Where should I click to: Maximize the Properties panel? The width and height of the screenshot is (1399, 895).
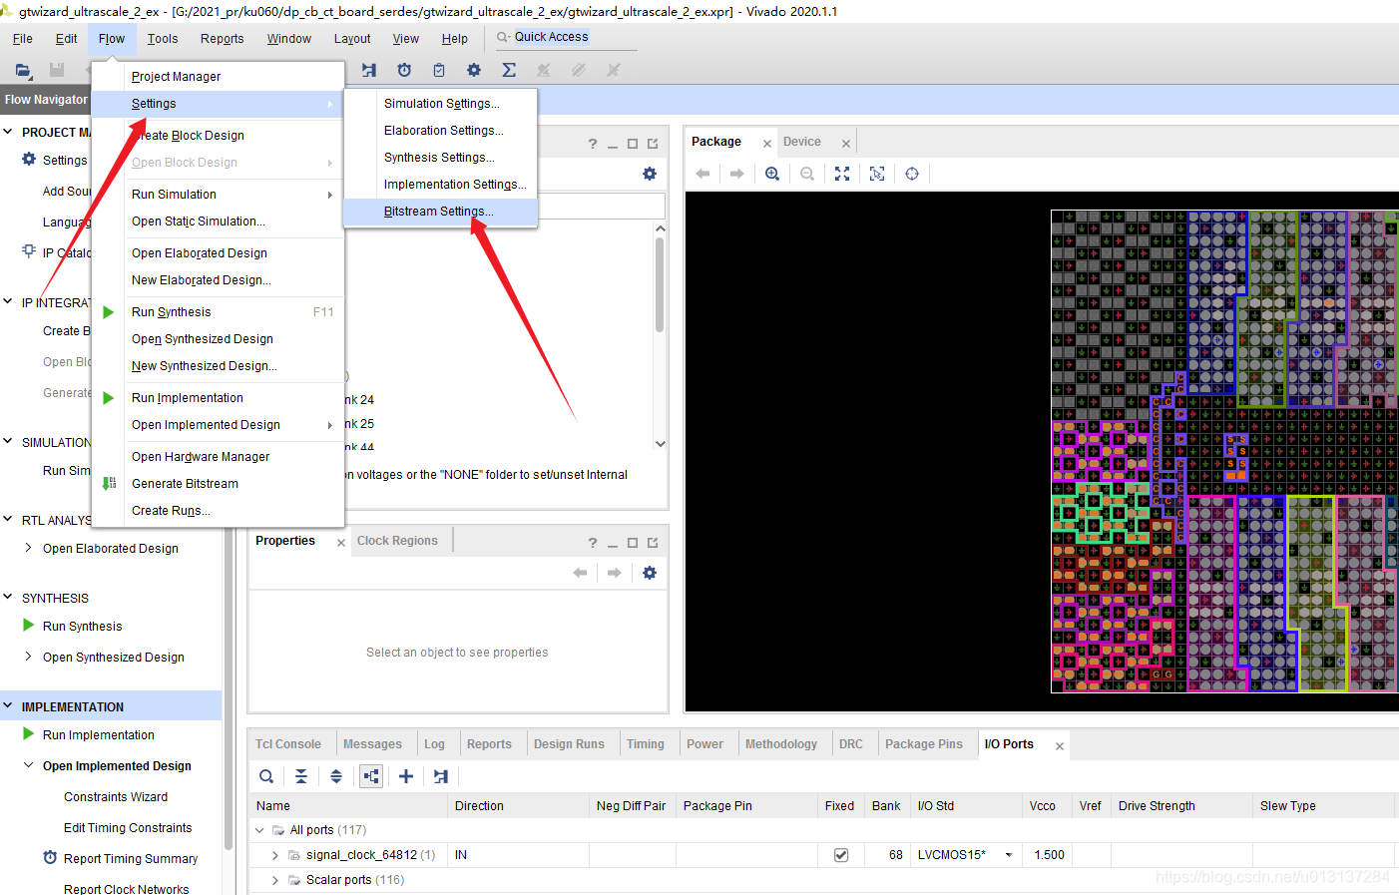(x=633, y=543)
